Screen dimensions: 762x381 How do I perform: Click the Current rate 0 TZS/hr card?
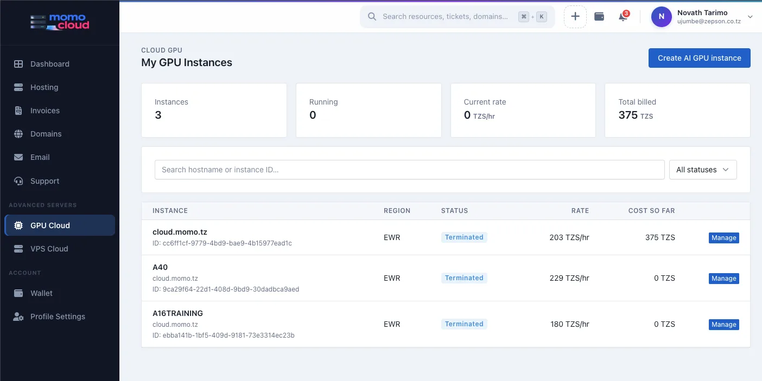(x=523, y=110)
